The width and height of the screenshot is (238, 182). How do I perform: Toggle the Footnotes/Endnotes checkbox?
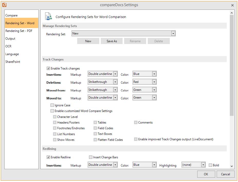point(55,128)
